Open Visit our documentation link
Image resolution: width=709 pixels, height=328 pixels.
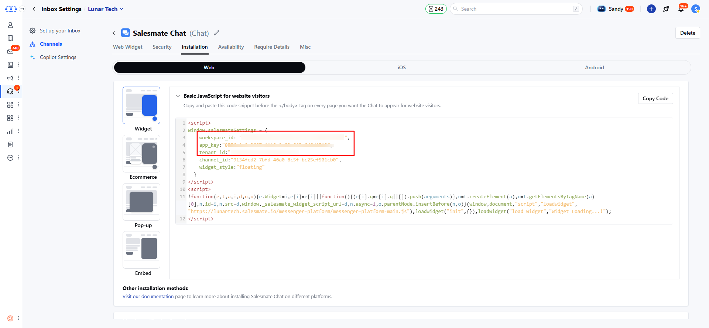[148, 296]
